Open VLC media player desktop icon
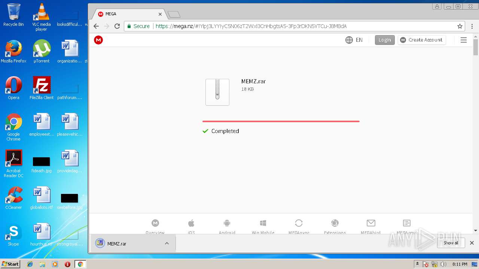 [41, 17]
